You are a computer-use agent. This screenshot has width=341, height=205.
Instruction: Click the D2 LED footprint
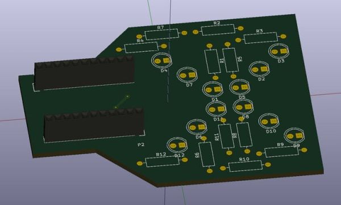pyautogui.click(x=259, y=69)
